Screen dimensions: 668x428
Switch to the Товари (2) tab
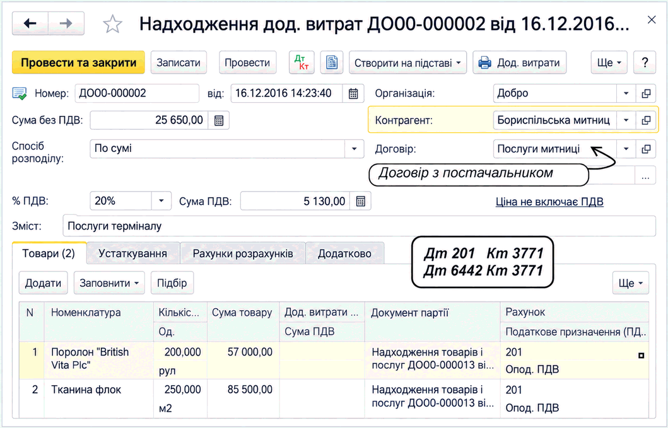pos(49,253)
